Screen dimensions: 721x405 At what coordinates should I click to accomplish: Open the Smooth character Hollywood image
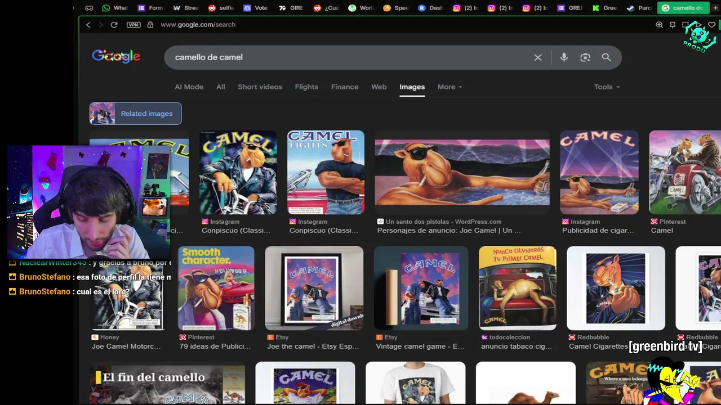point(216,288)
